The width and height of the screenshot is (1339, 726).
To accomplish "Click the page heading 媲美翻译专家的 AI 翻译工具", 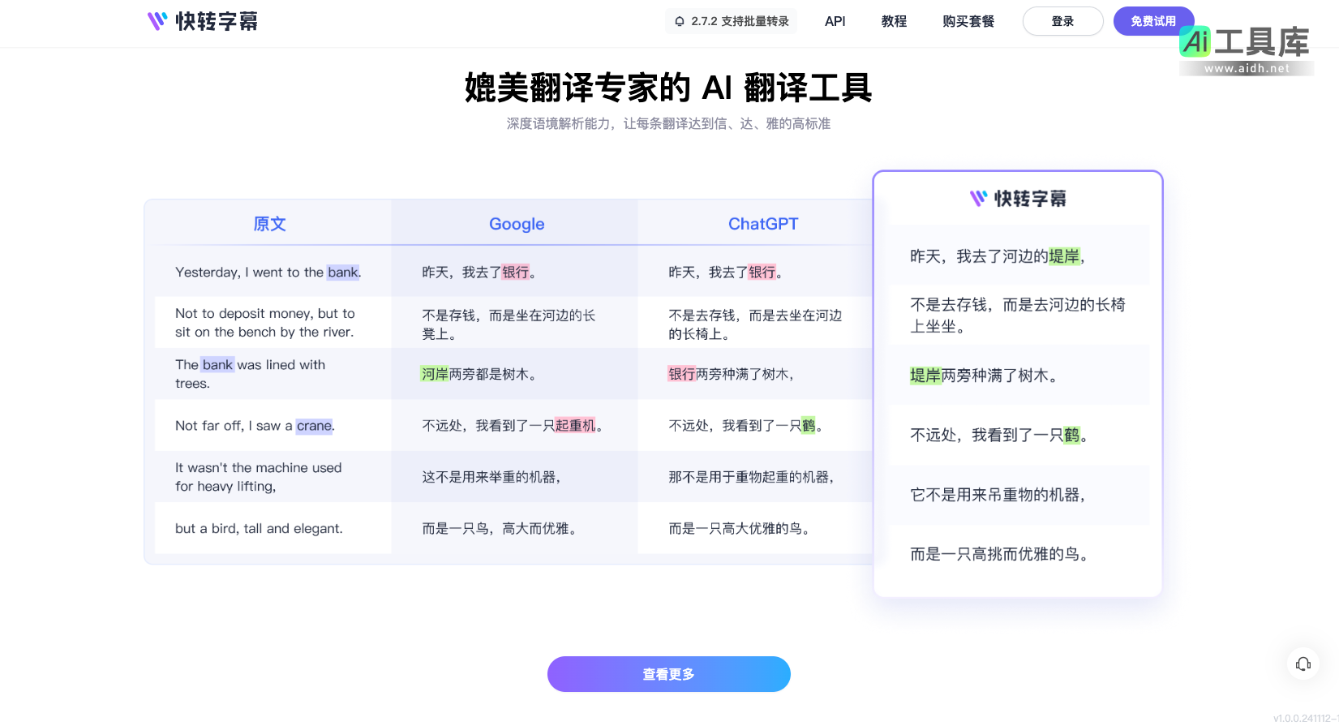I will (x=668, y=88).
